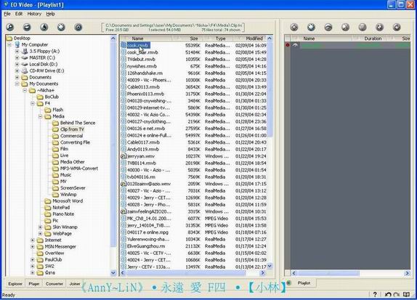Open the Help menu

[x=51, y=14]
